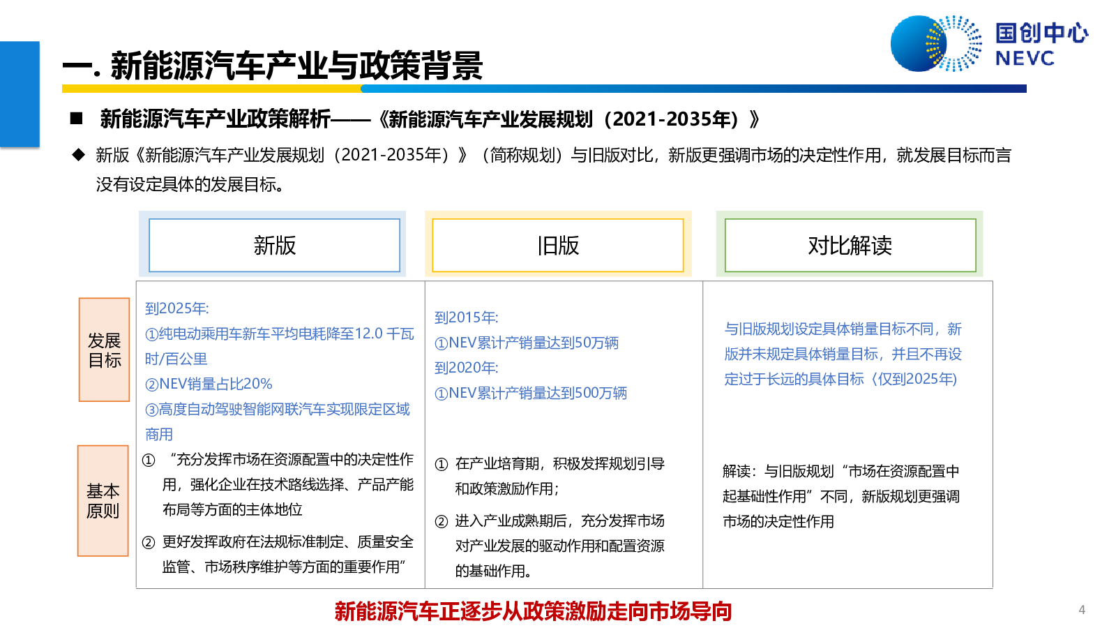Image resolution: width=1116 pixels, height=628 pixels.
Task: Click the diamond bullet before 新版《新能源汽车产业发展规划
Action: (79, 155)
